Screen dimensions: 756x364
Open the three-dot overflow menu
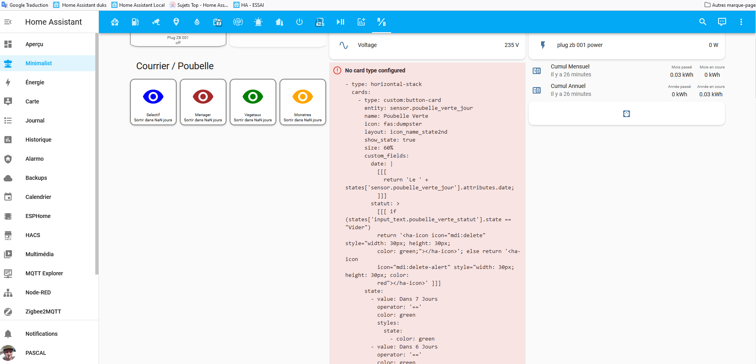[741, 22]
